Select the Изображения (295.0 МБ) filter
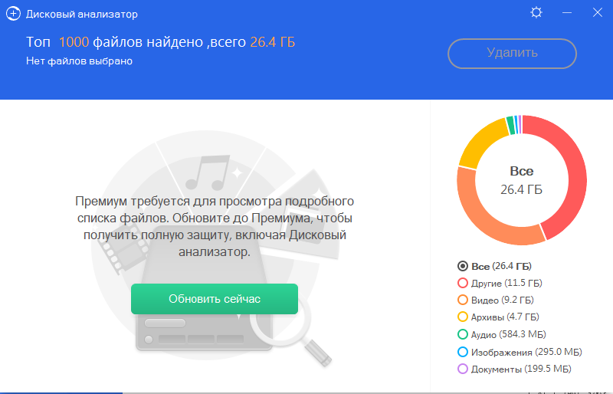613x394 pixels. pyautogui.click(x=520, y=352)
